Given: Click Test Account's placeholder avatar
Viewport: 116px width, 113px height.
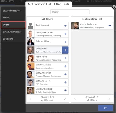Looking at the screenshot, I should (31, 26).
